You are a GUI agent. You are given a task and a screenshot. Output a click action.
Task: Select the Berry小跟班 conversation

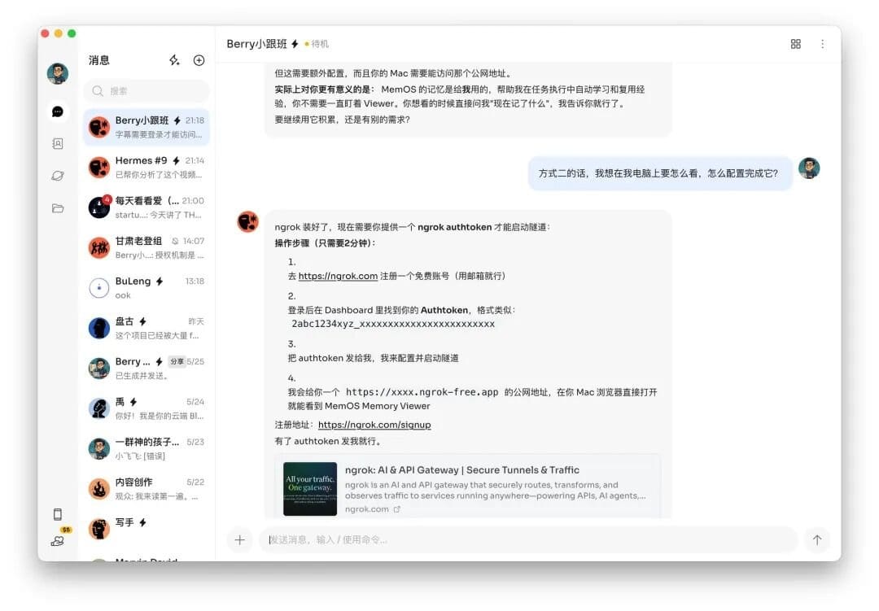146,127
